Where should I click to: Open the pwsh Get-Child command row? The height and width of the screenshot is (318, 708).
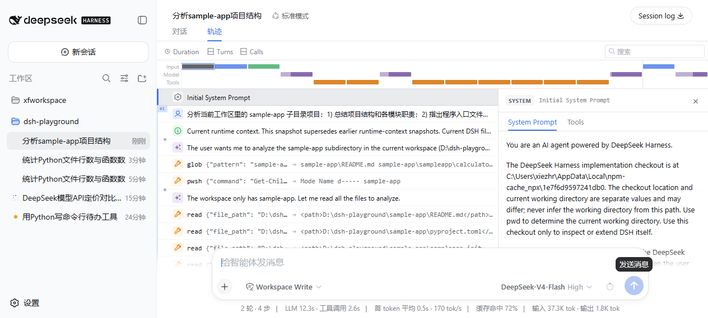(x=328, y=181)
